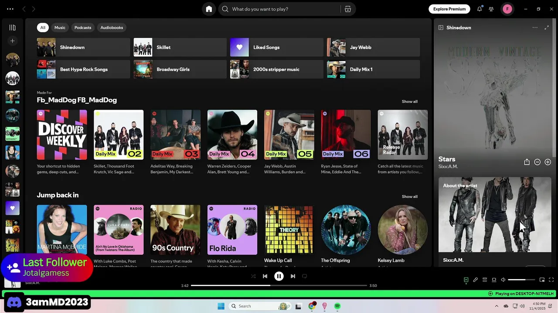Open Spotify in Windows taskbar
558x313 pixels.
[x=337, y=306]
